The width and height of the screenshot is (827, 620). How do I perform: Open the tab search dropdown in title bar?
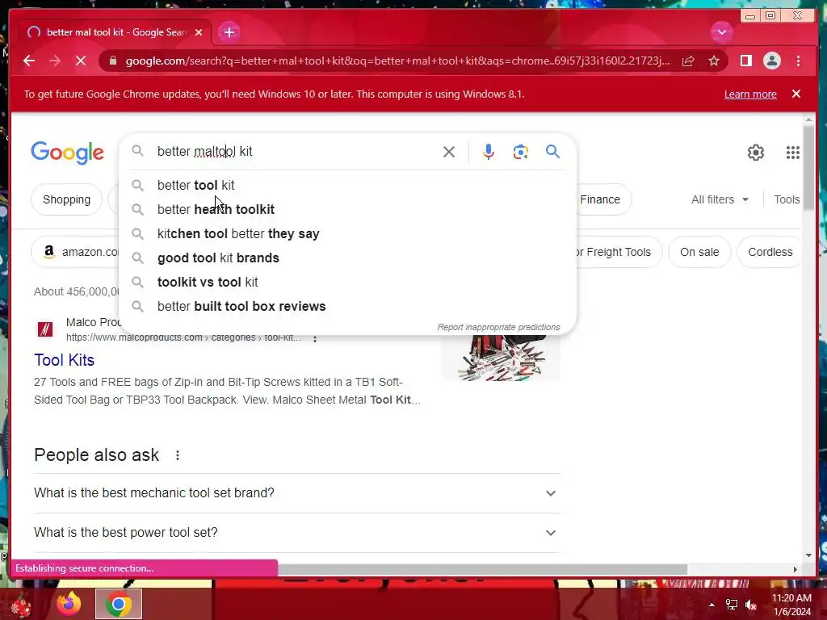(721, 32)
